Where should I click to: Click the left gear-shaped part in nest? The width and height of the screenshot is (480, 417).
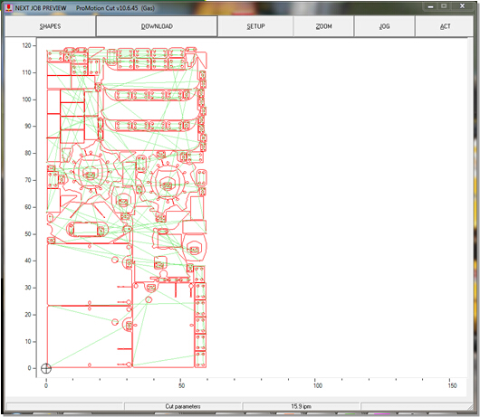tap(91, 175)
